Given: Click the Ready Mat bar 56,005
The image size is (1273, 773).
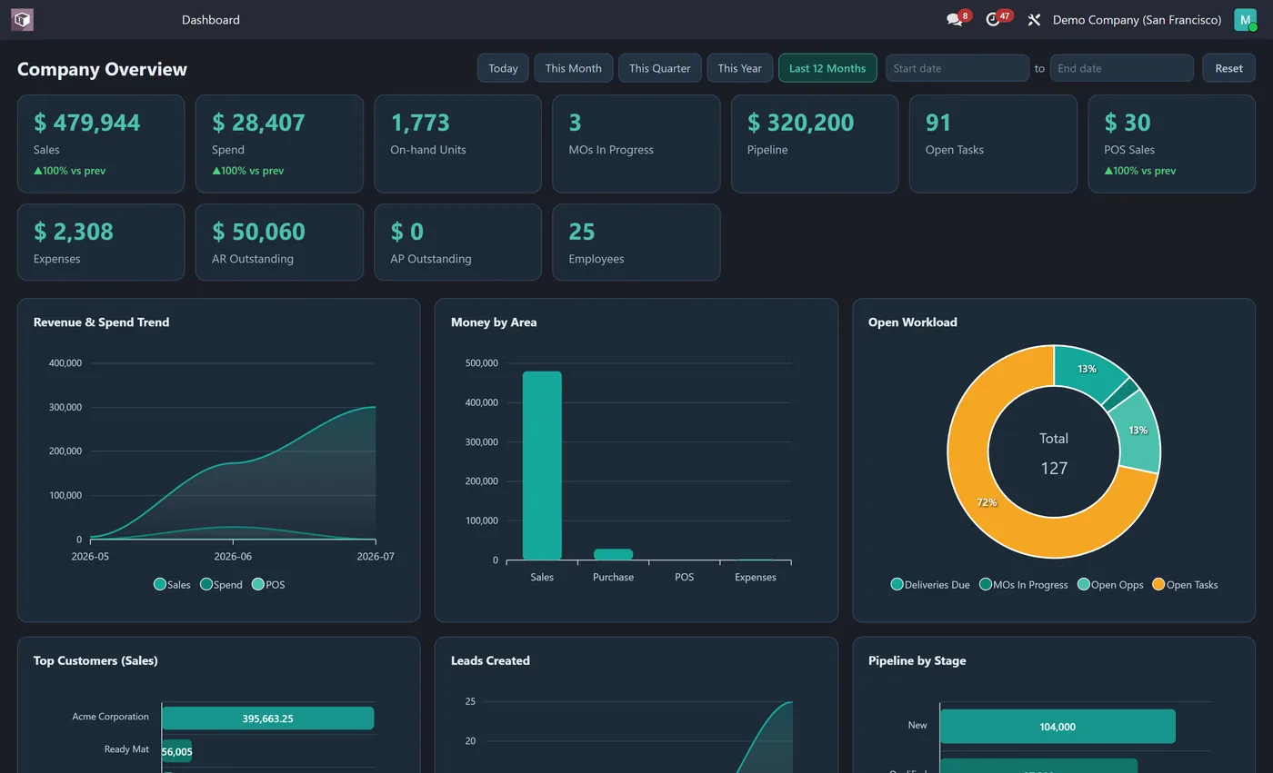Looking at the screenshot, I should (176, 751).
